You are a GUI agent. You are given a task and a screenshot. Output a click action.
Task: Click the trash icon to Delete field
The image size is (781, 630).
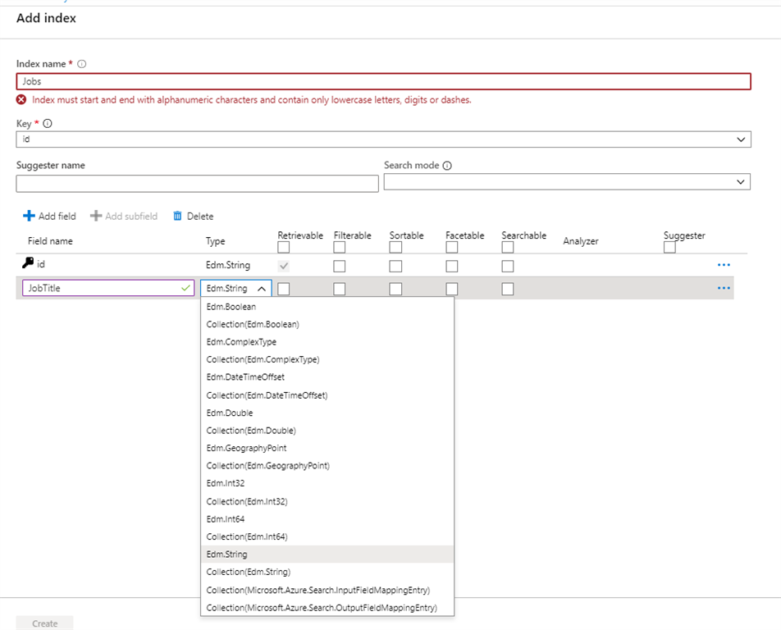(177, 217)
